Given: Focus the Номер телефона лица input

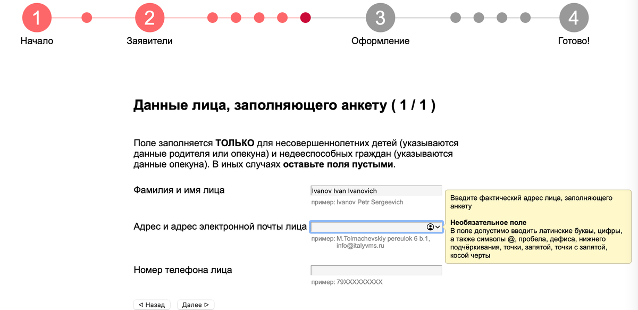Looking at the screenshot, I should tap(376, 270).
